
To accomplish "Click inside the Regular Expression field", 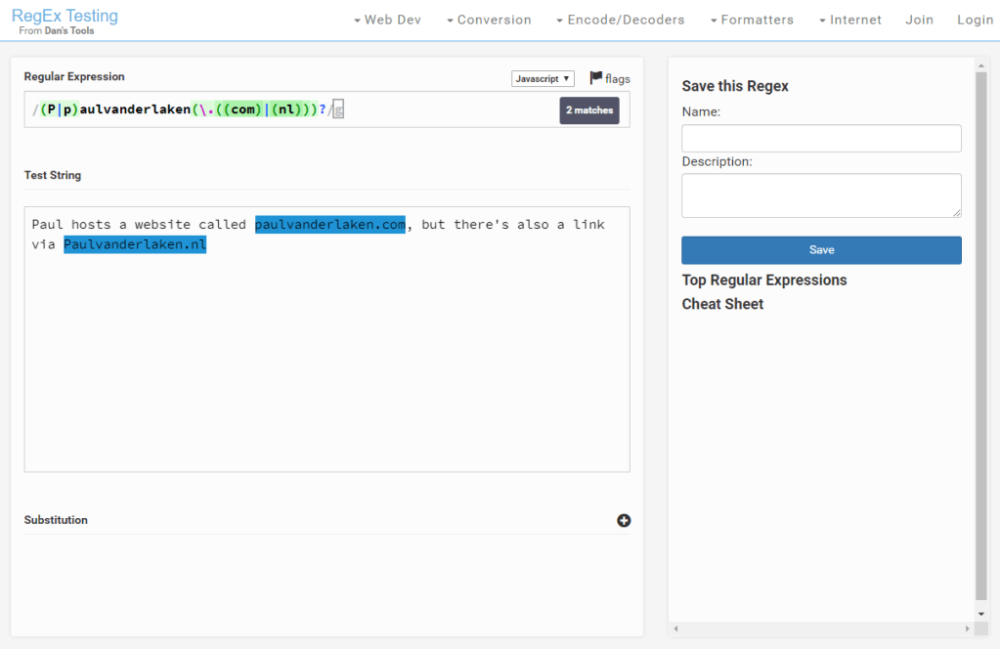I will (440, 110).
